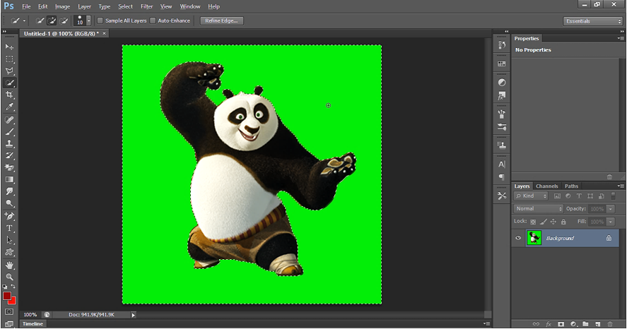627x329 pixels.
Task: Toggle Lock all padlock in Lock row
Action: coord(563,222)
